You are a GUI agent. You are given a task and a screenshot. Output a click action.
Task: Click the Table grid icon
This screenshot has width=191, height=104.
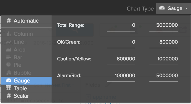[x=8, y=88]
